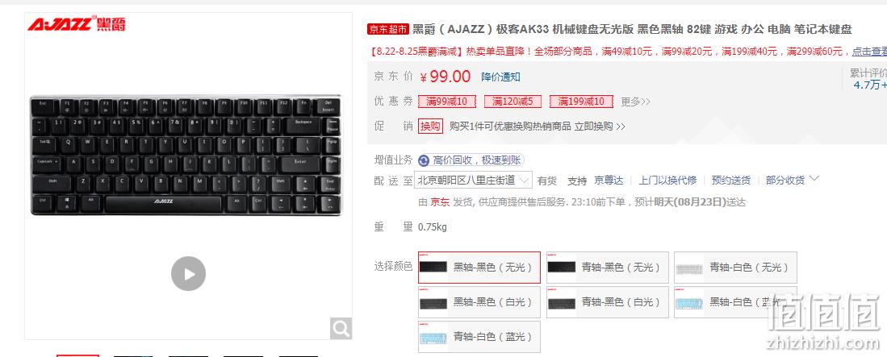This screenshot has width=887, height=357.
Task: Click 降价通知 price alert link
Action: click(x=500, y=77)
